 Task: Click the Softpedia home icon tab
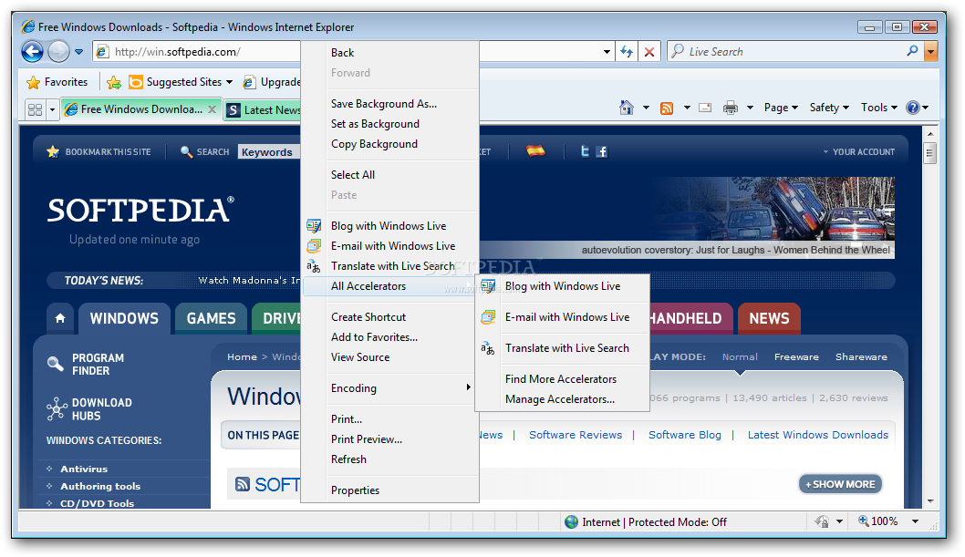(x=59, y=318)
